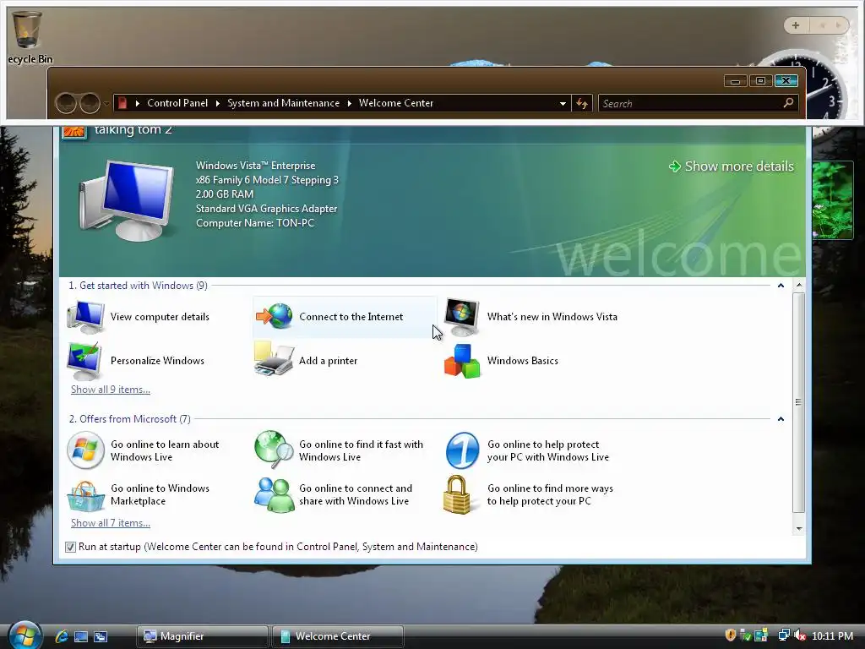Open the address bar history dropdown arrow

pos(563,104)
